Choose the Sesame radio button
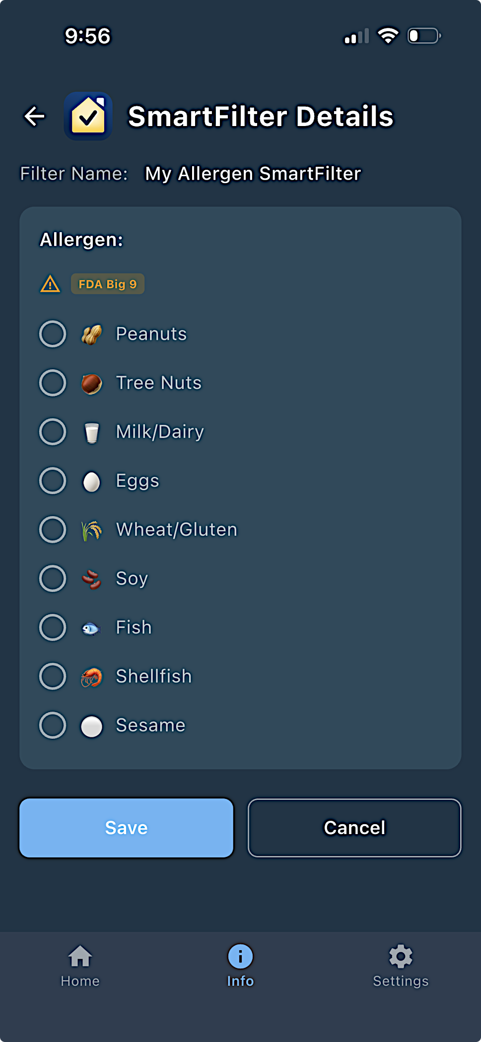This screenshot has height=1042, width=481. tap(53, 725)
